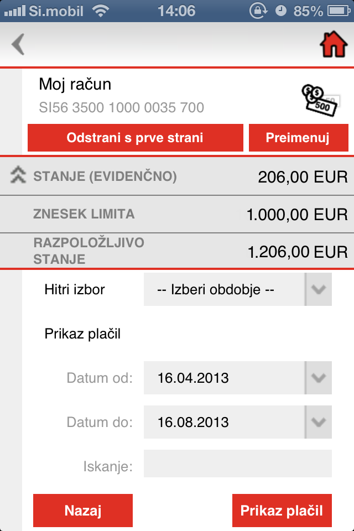354x531 pixels.
Task: Open the Datum od date picker arrow
Action: (318, 378)
